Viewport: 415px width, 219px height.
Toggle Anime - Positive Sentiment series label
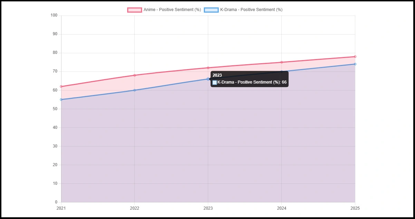point(172,10)
